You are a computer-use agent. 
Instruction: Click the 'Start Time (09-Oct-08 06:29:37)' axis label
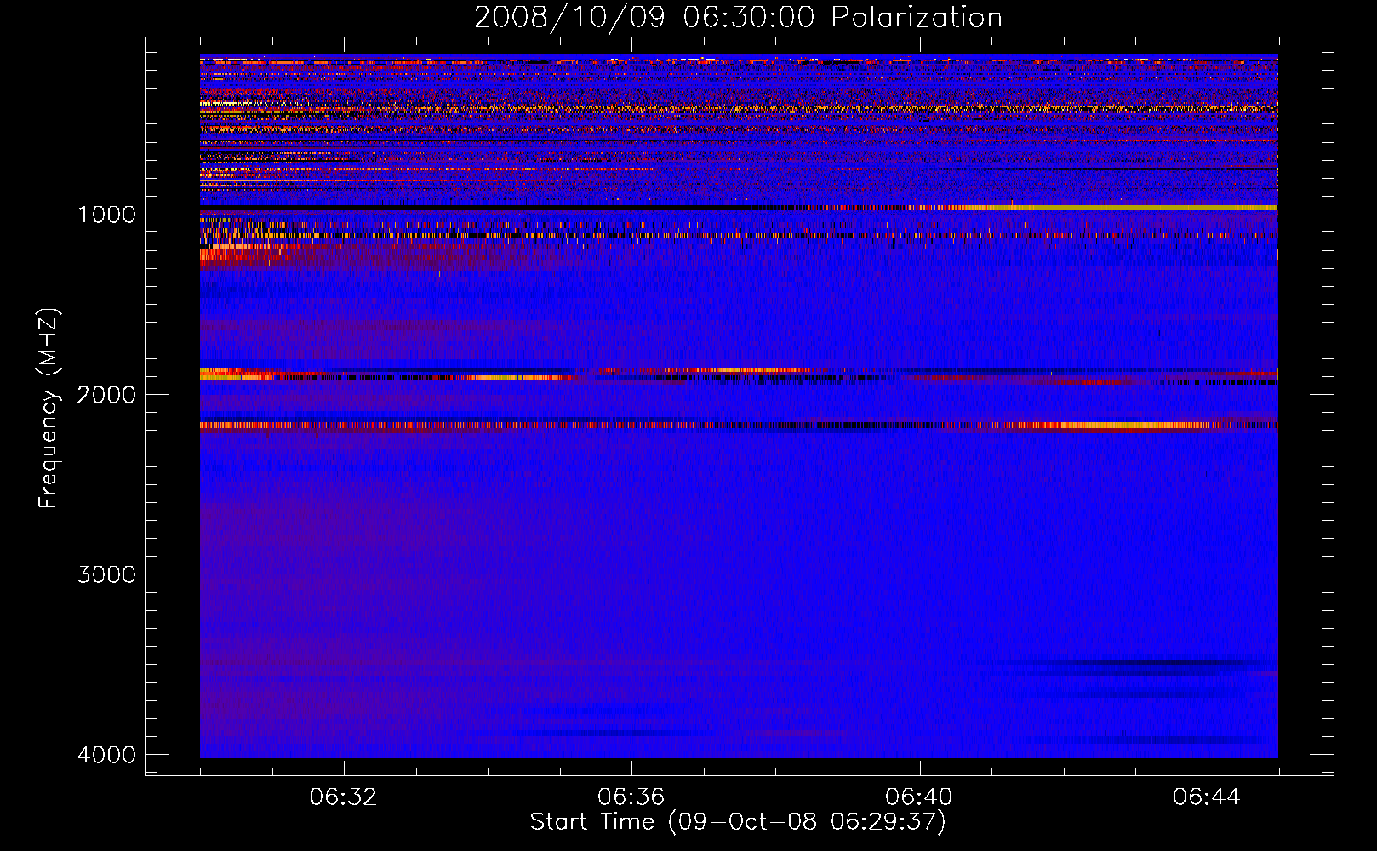click(738, 821)
